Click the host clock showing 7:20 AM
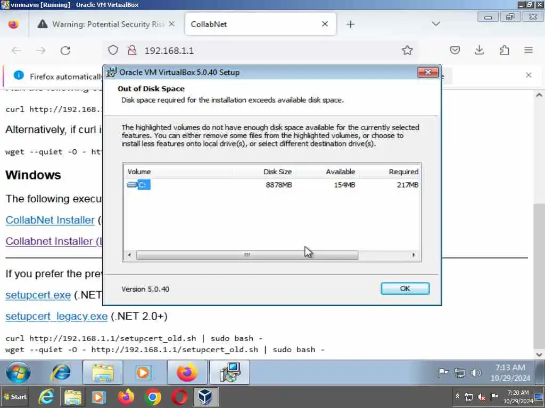This screenshot has width=545, height=408. tap(518, 396)
